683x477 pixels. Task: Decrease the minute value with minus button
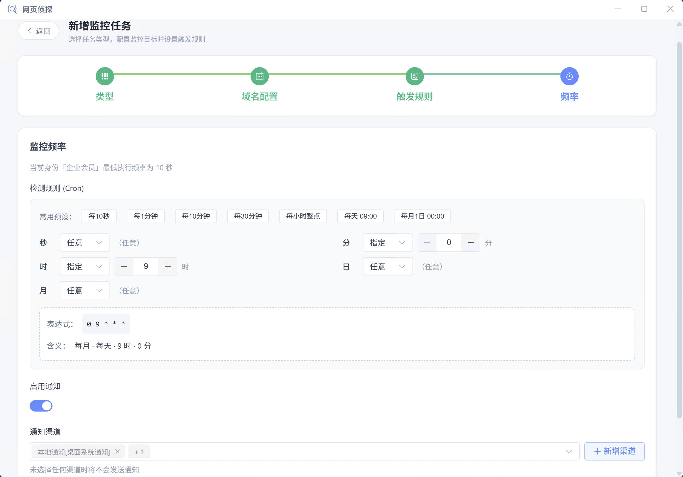[x=427, y=243]
